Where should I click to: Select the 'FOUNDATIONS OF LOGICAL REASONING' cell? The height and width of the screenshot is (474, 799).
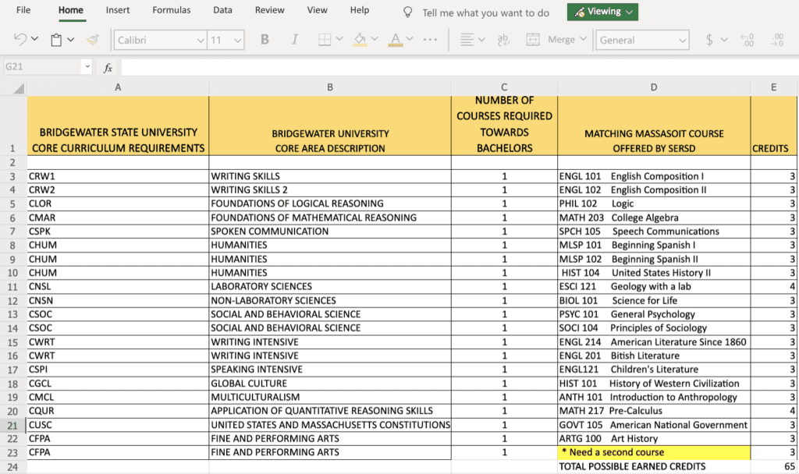pyautogui.click(x=330, y=203)
